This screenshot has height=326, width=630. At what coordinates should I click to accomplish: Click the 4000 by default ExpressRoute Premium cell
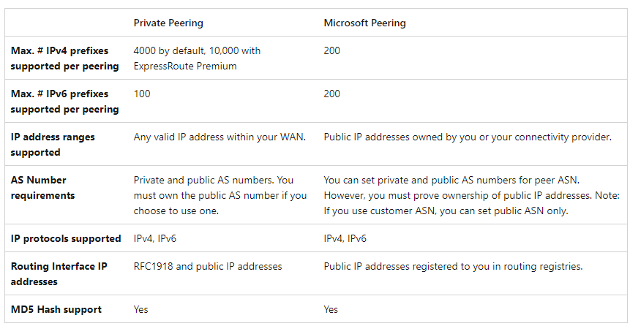pos(197,58)
